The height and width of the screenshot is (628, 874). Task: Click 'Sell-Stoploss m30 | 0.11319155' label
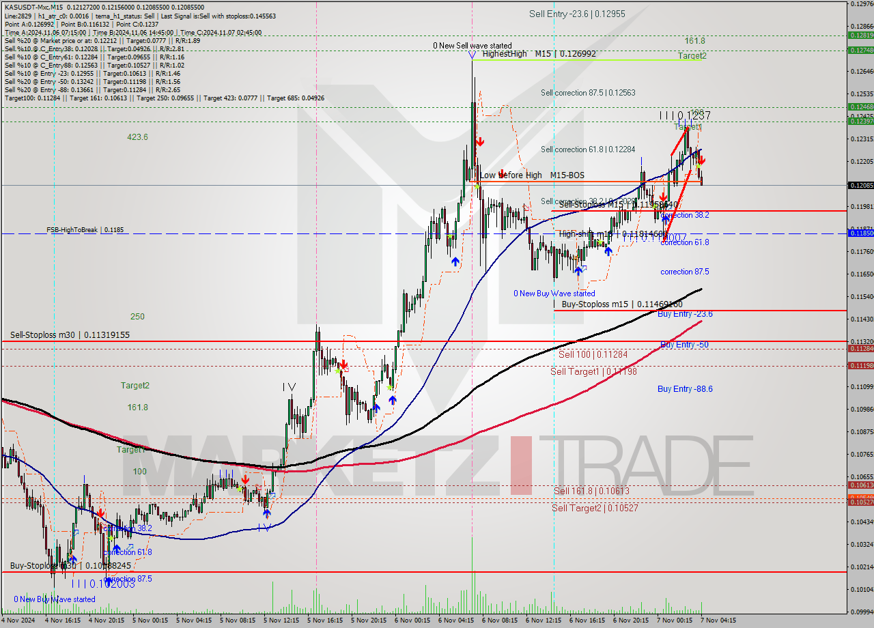pos(70,335)
